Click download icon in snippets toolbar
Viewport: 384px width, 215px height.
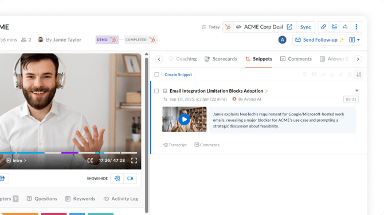[332, 74]
